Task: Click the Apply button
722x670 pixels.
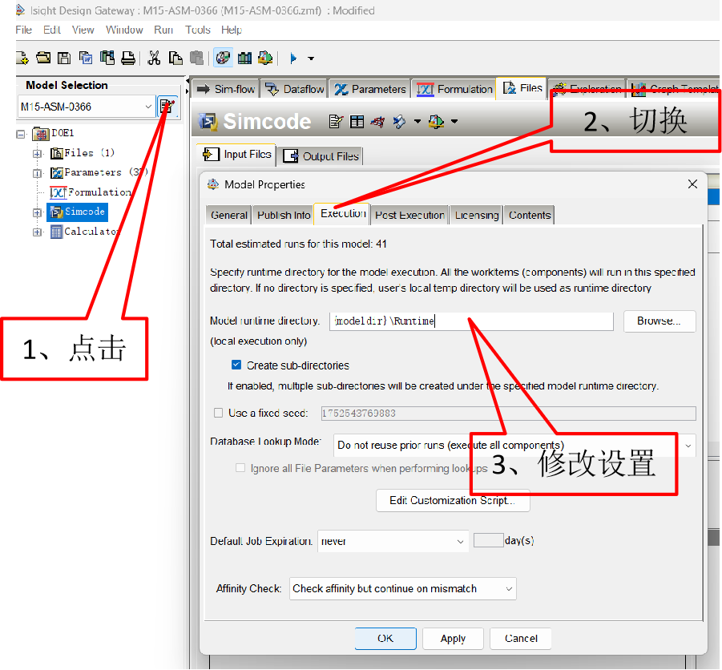Action: [x=453, y=639]
